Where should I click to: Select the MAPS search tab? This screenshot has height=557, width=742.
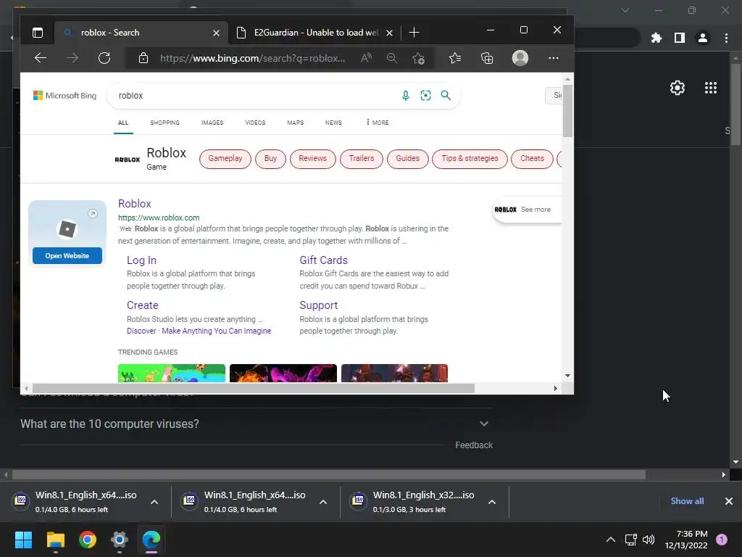296,123
